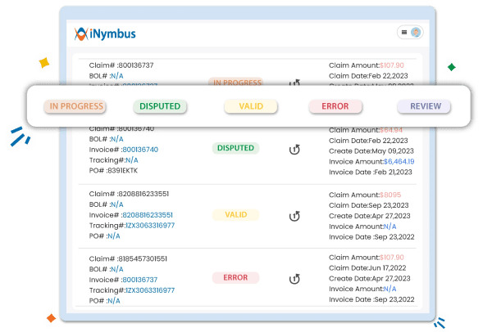Click Claim# 8208816233551 text
The width and height of the screenshot is (492, 332).
click(x=129, y=194)
